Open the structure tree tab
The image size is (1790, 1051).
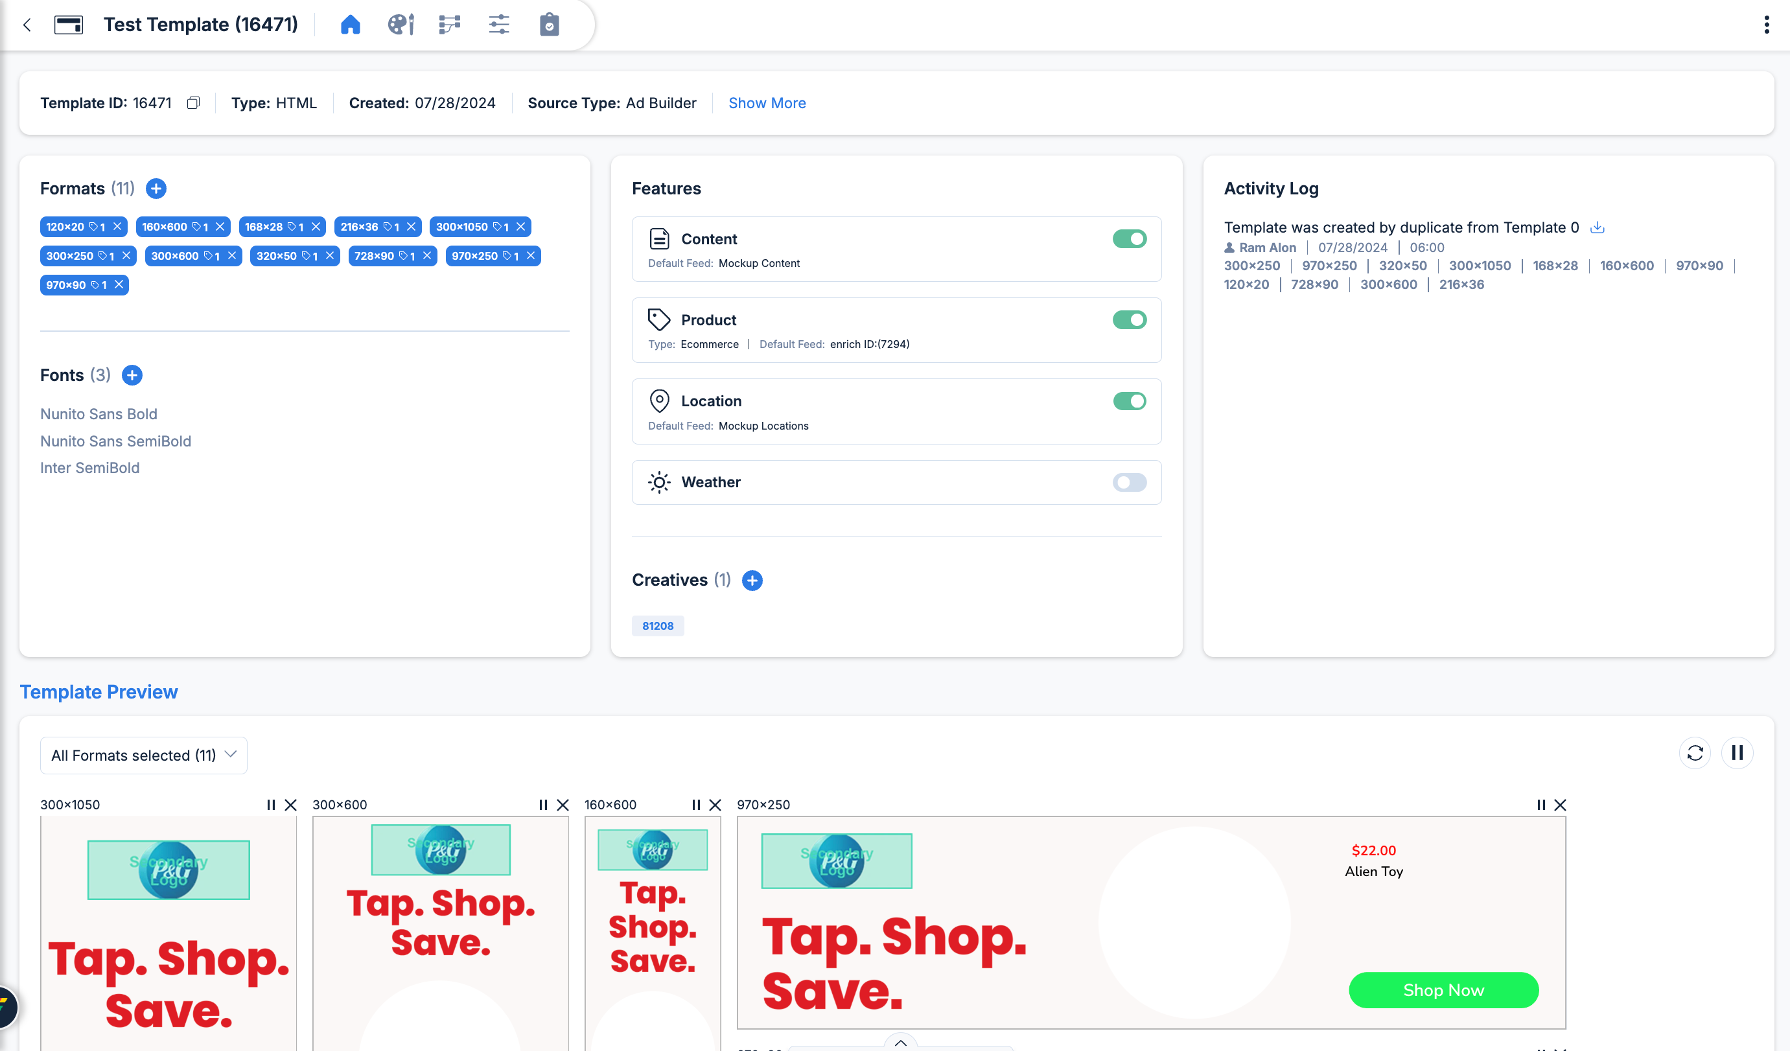pyautogui.click(x=450, y=25)
